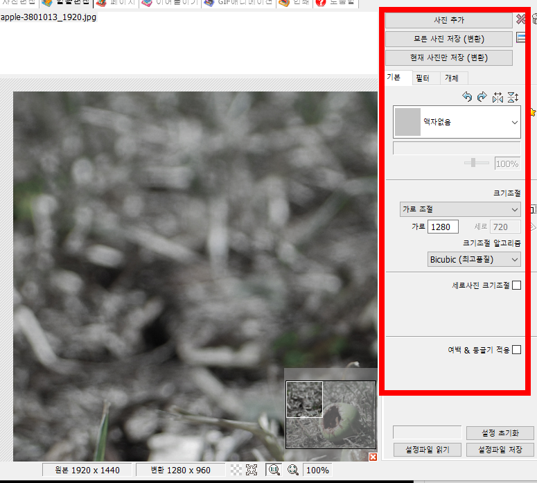This screenshot has height=483, width=537.
Task: Click the 설정파일 읽기 button
Action: 428,450
